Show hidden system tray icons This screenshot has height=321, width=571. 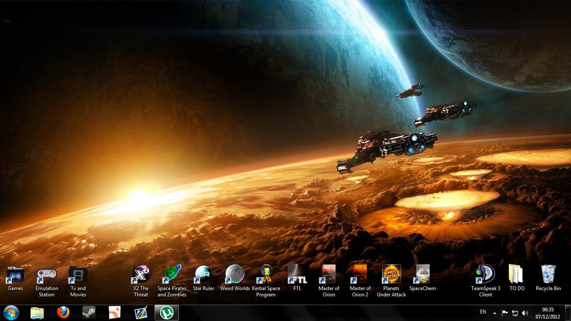495,313
